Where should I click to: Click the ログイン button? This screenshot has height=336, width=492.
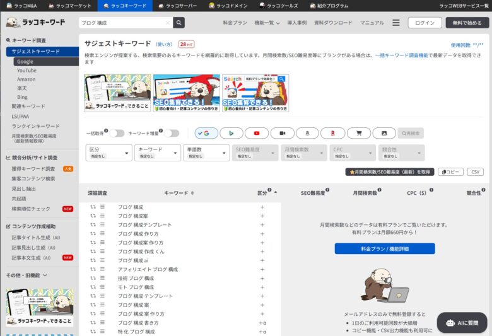pyautogui.click(x=425, y=23)
